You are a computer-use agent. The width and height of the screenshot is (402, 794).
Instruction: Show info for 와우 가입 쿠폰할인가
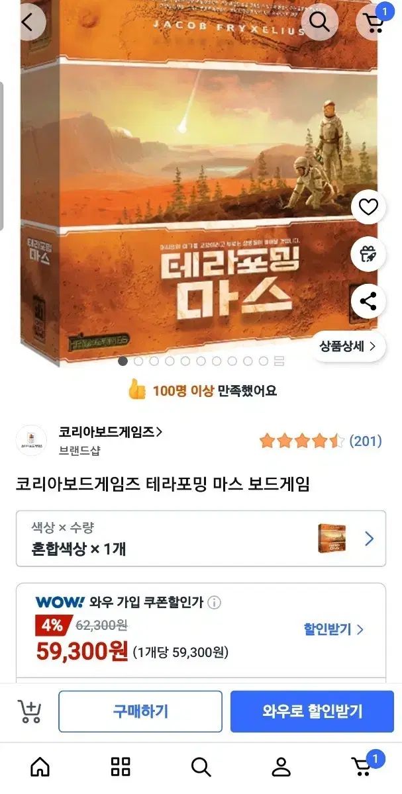point(215,603)
